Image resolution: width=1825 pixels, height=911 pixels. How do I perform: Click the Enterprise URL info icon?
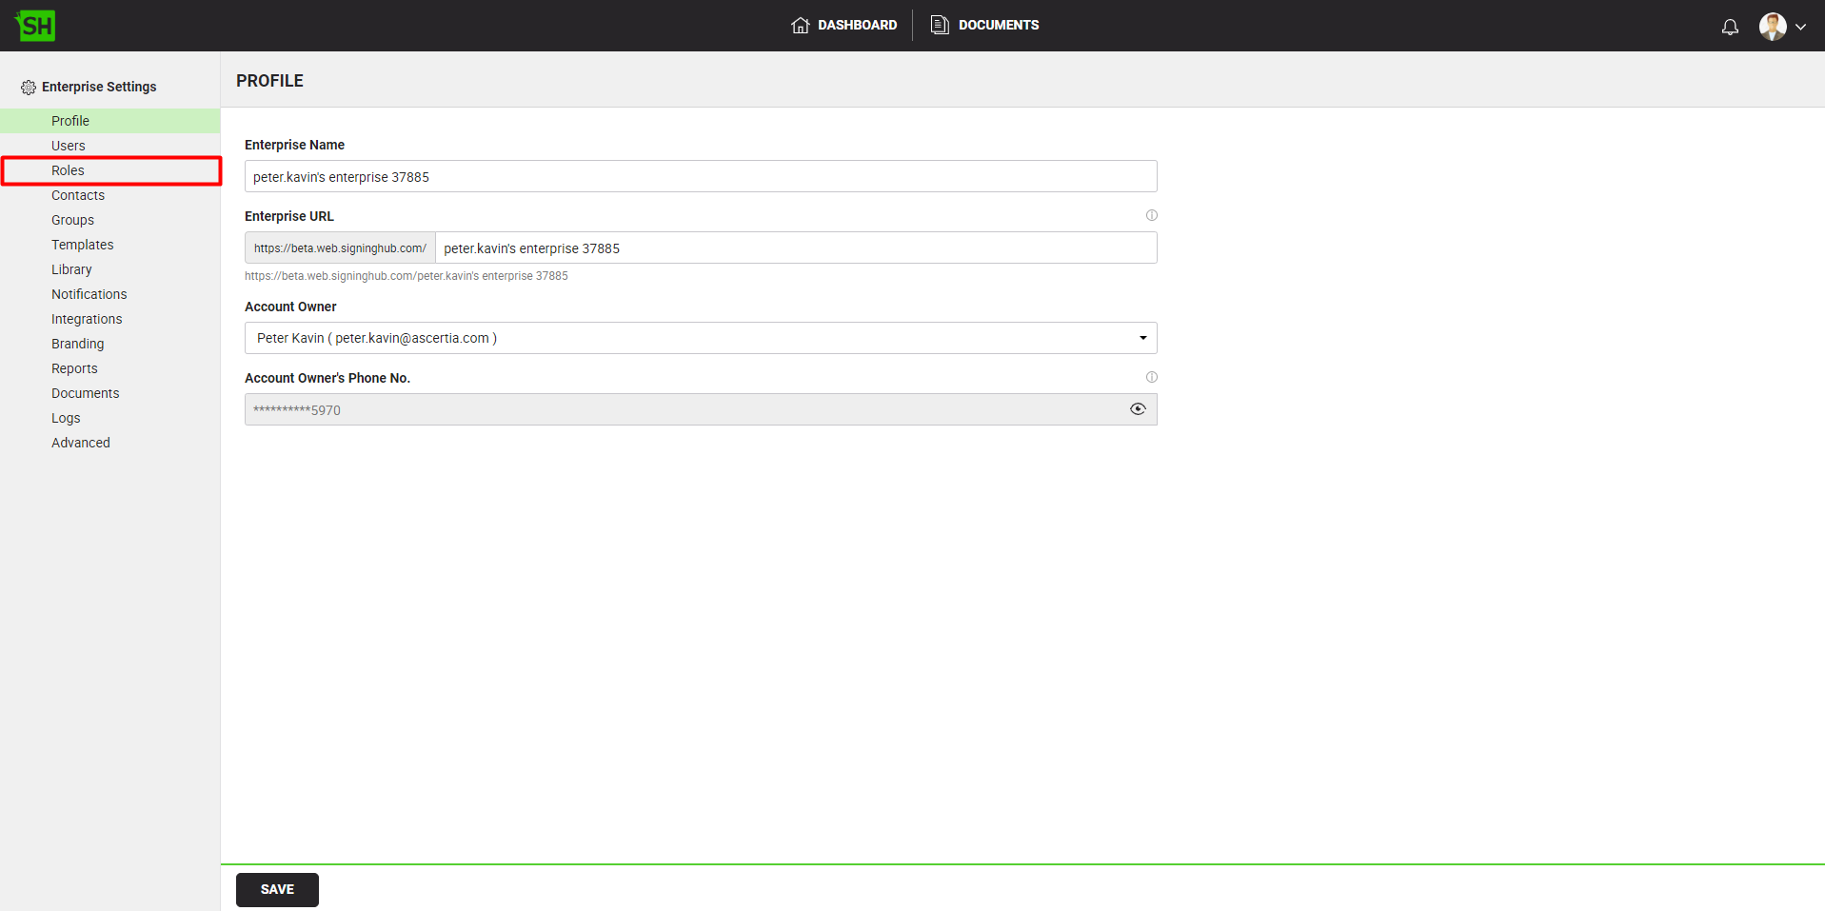1151,216
